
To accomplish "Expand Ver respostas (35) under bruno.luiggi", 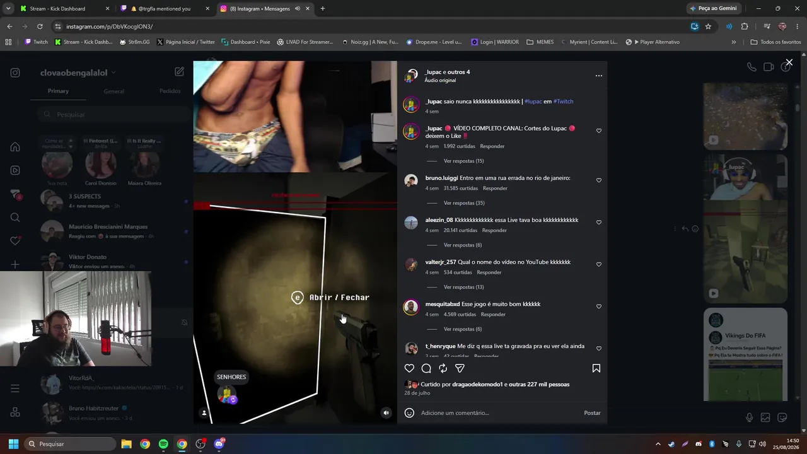I will pyautogui.click(x=463, y=203).
